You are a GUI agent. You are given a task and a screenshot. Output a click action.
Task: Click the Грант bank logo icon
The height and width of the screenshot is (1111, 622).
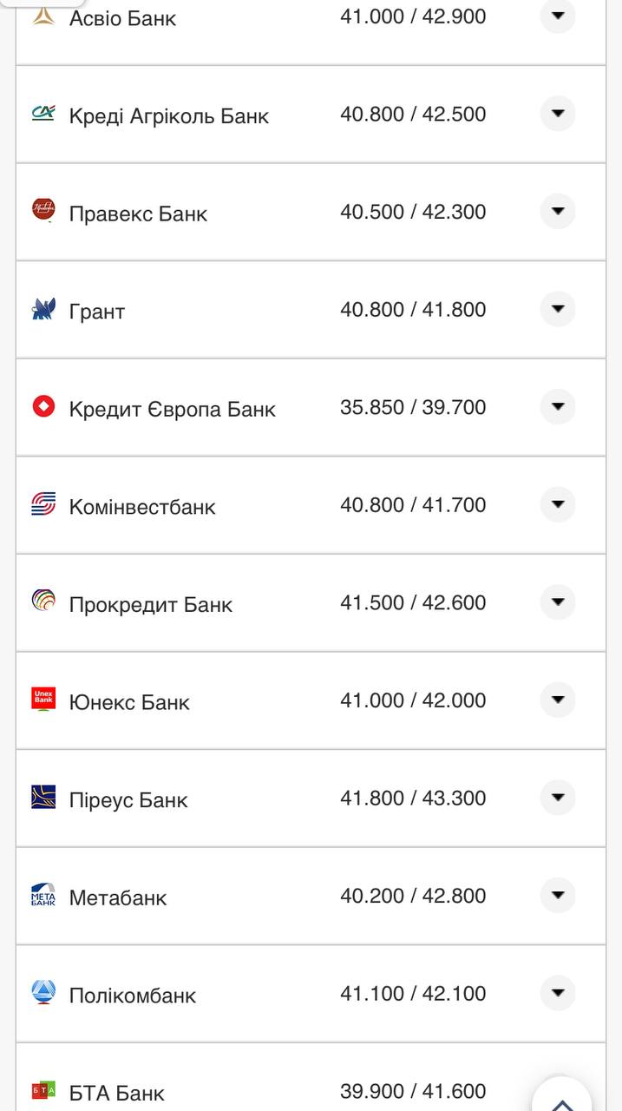pos(43,308)
